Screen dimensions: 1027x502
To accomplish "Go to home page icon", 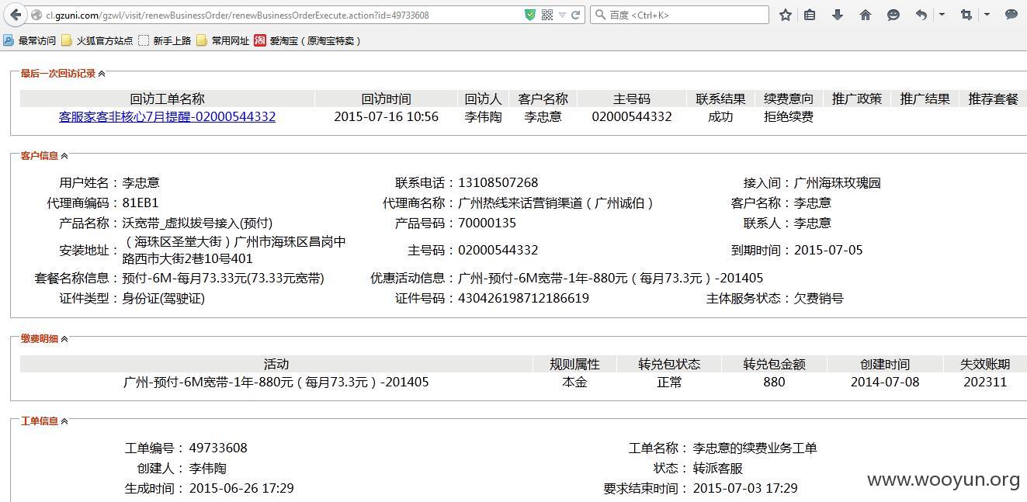I will pos(866,15).
